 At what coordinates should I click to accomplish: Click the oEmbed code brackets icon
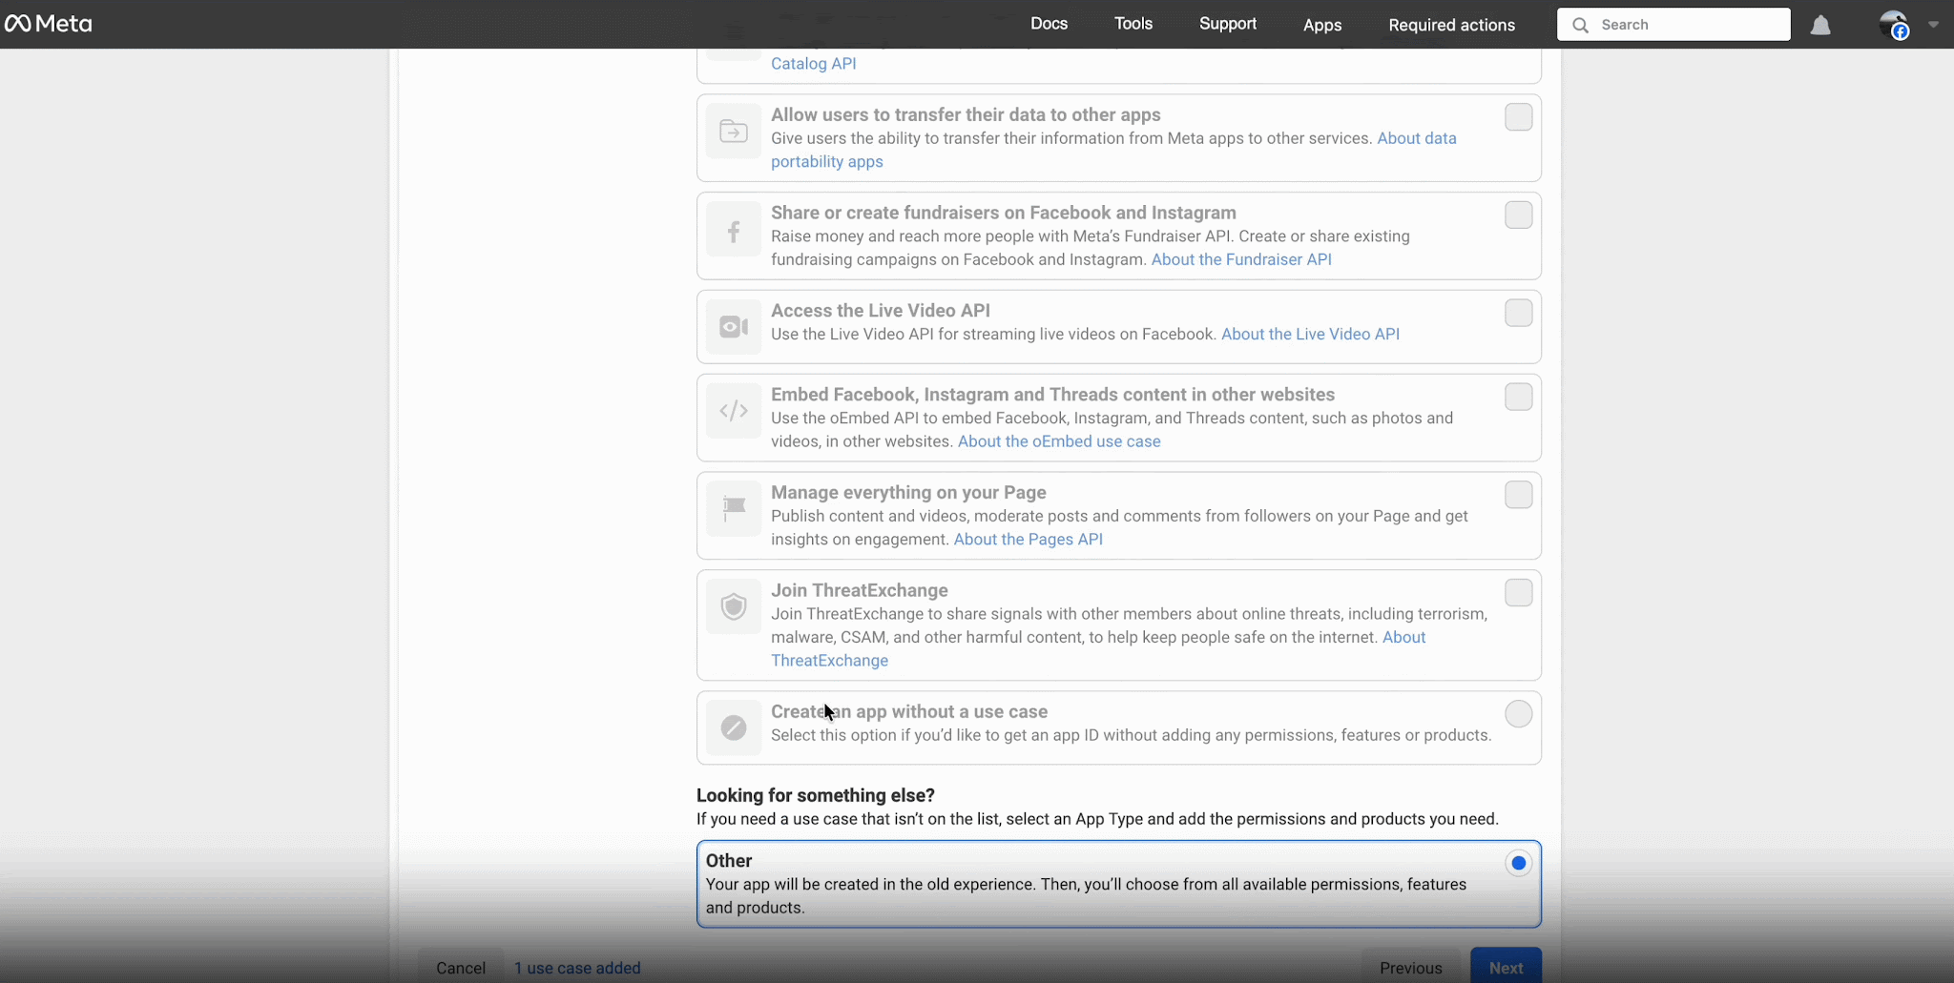coord(734,411)
